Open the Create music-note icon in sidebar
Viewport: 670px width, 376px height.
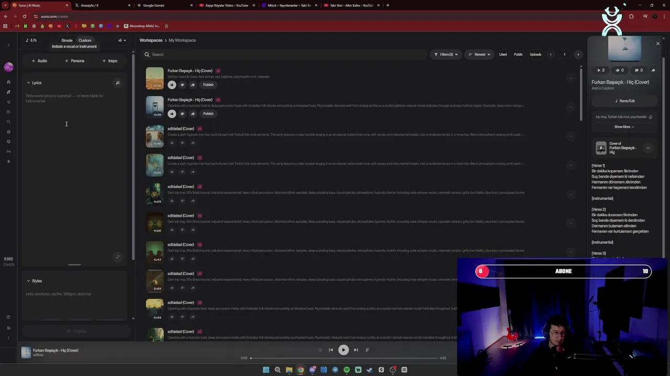pyautogui.click(x=8, y=92)
